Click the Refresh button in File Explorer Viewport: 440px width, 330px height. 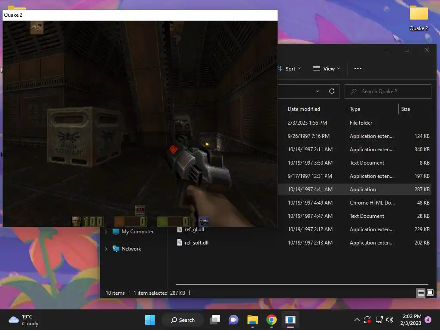pos(332,91)
